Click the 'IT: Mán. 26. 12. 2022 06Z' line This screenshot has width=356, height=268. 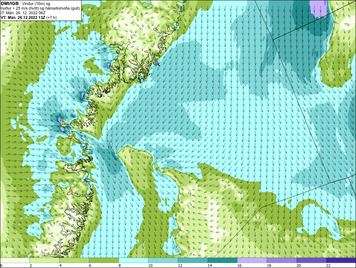click(x=23, y=13)
